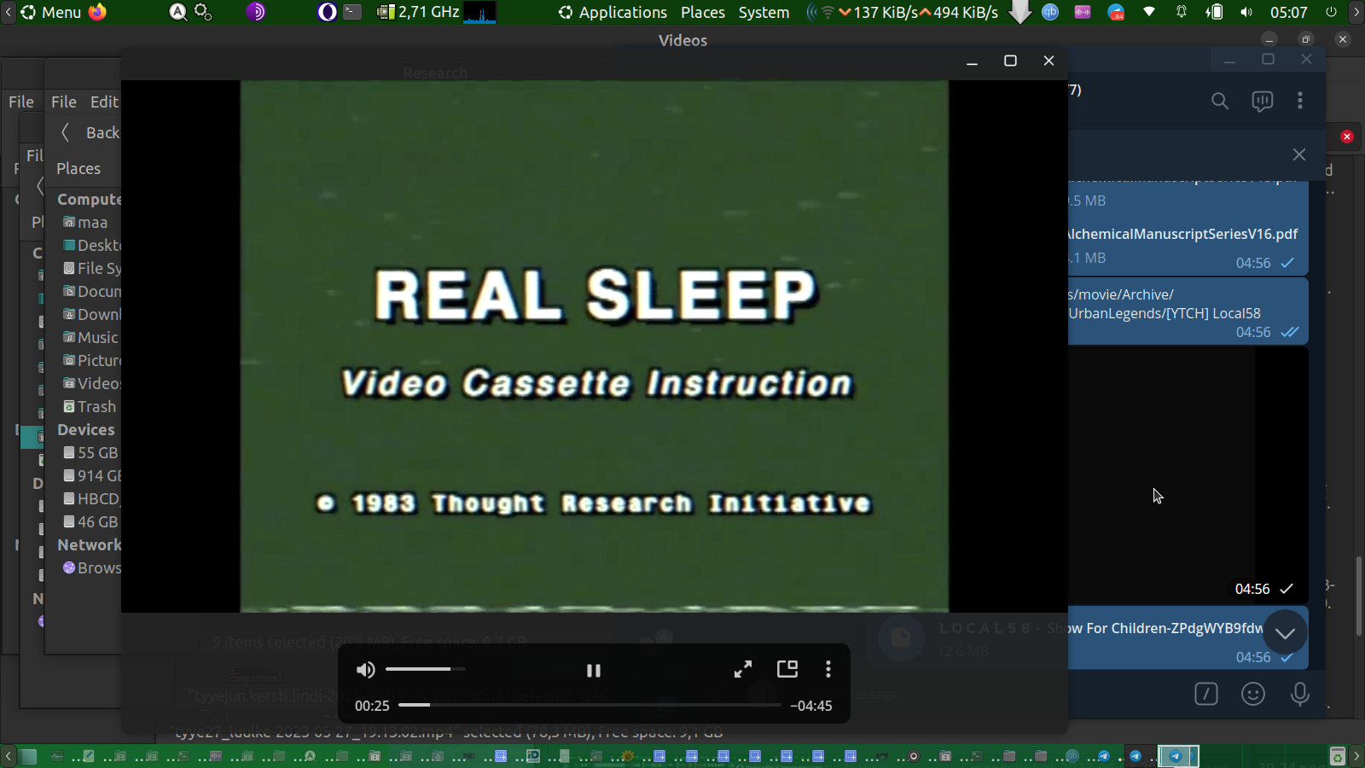The height and width of the screenshot is (768, 1365).
Task: Open Documents in the sidebar
Action: tap(92, 291)
